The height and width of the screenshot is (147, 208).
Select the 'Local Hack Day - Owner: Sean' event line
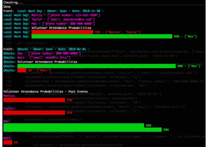[53, 11]
